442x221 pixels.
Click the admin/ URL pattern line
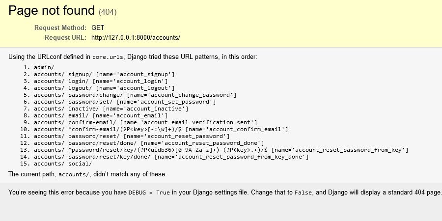pyautogui.click(x=44, y=67)
